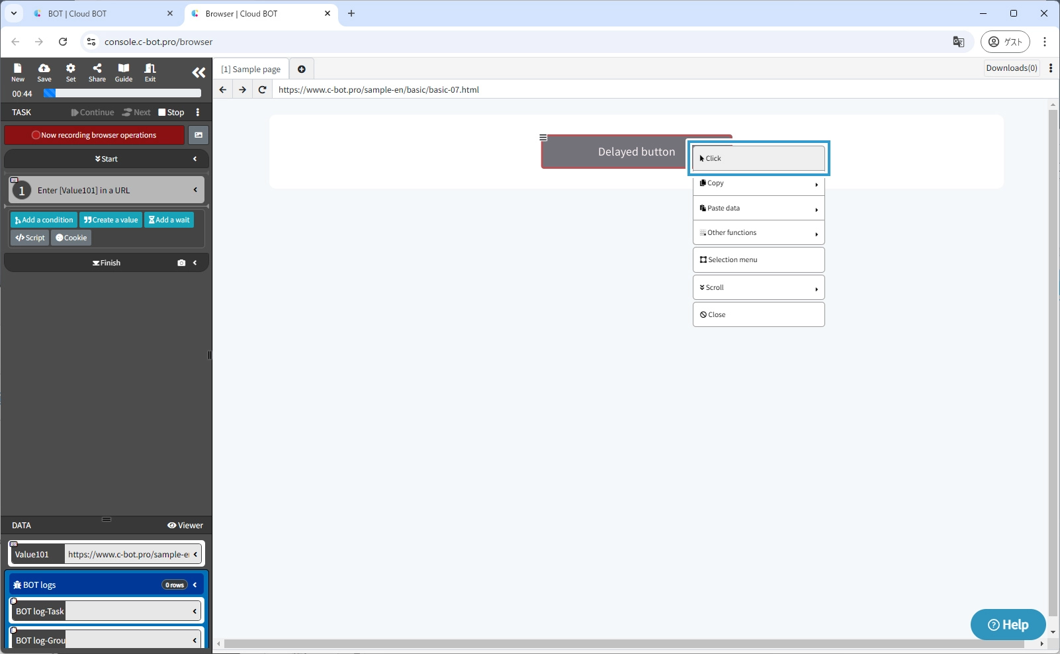This screenshot has height=654, width=1060.
Task: Click the Exit door icon
Action: pos(150,72)
